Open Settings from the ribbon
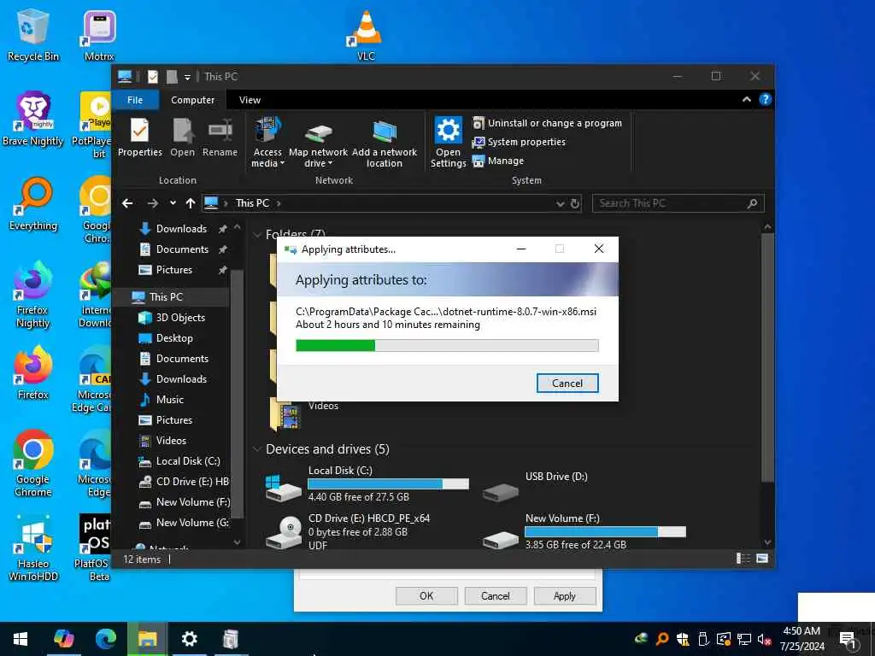The height and width of the screenshot is (656, 875). (x=448, y=143)
